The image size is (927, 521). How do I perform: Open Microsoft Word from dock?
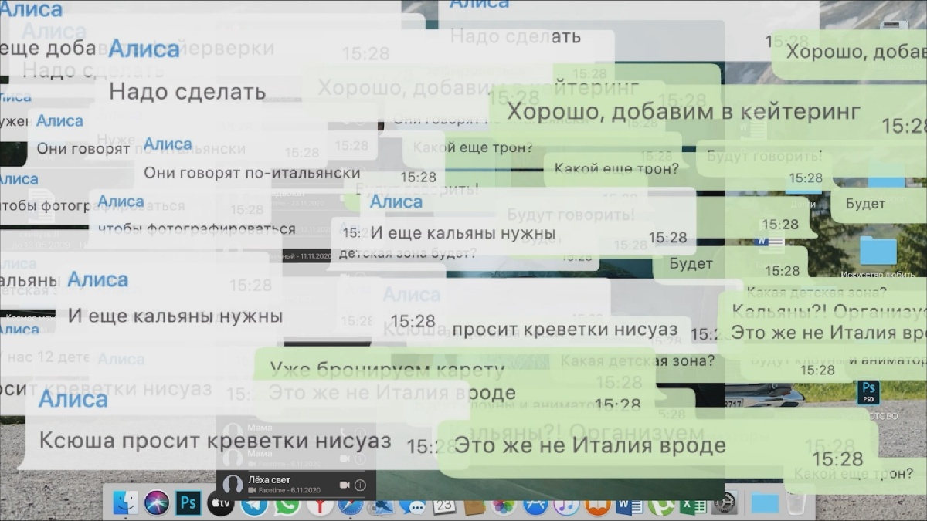point(629,506)
